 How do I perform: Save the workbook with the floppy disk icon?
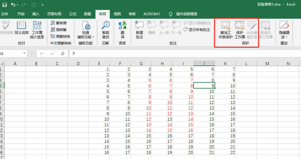click(x=4, y=5)
